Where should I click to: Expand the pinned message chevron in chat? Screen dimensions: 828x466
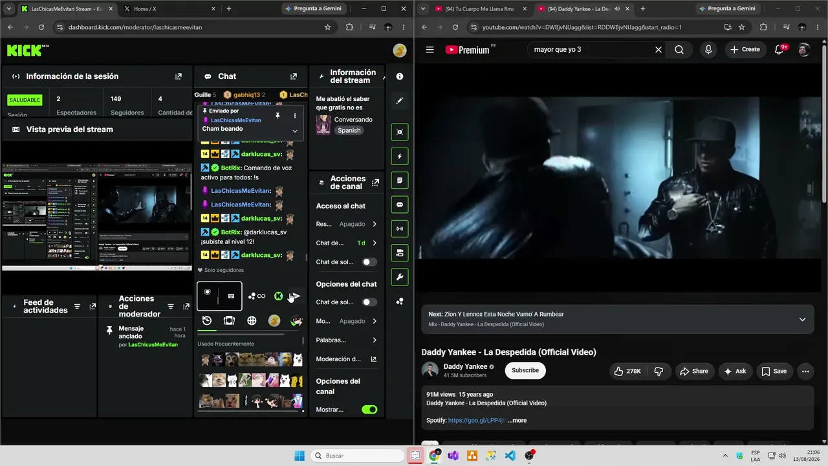295,131
